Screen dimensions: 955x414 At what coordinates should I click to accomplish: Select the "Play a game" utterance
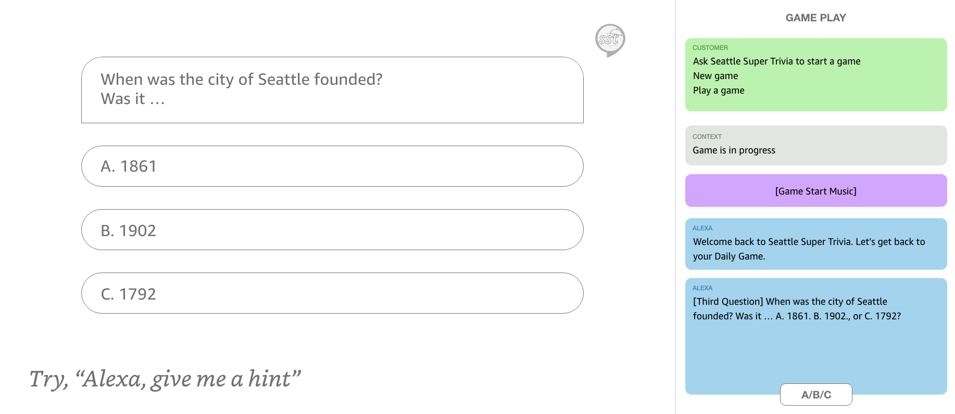click(x=719, y=90)
